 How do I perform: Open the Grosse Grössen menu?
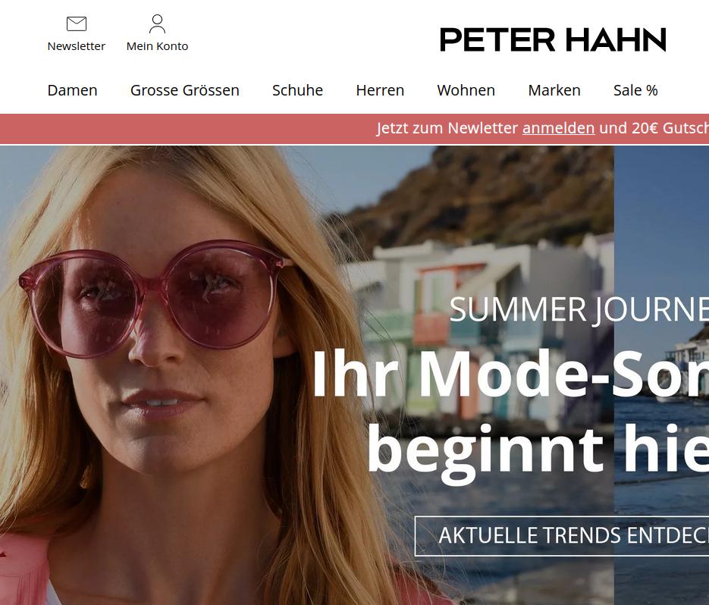coord(184,90)
